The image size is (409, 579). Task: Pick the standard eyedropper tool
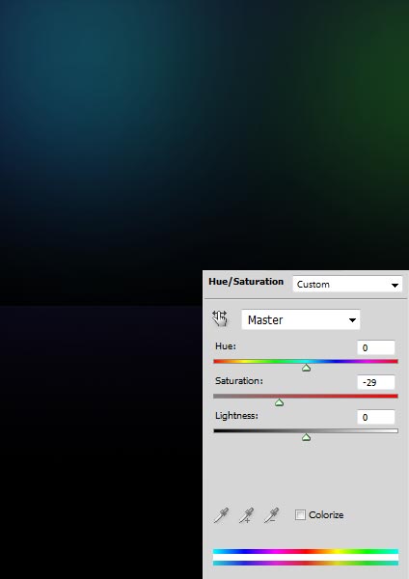click(221, 515)
